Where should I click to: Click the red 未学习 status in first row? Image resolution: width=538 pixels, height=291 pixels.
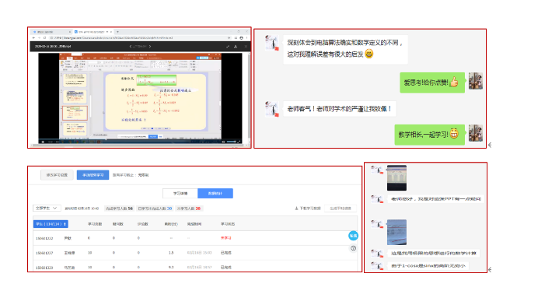225,238
